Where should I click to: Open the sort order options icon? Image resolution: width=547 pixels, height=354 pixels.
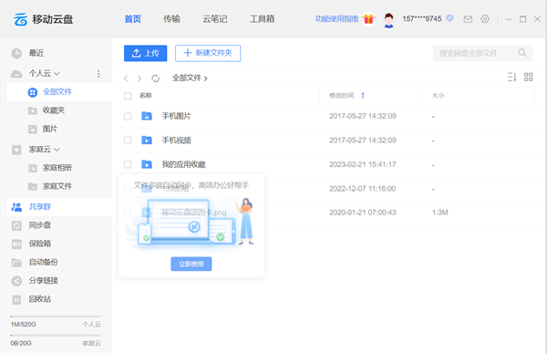(x=511, y=78)
